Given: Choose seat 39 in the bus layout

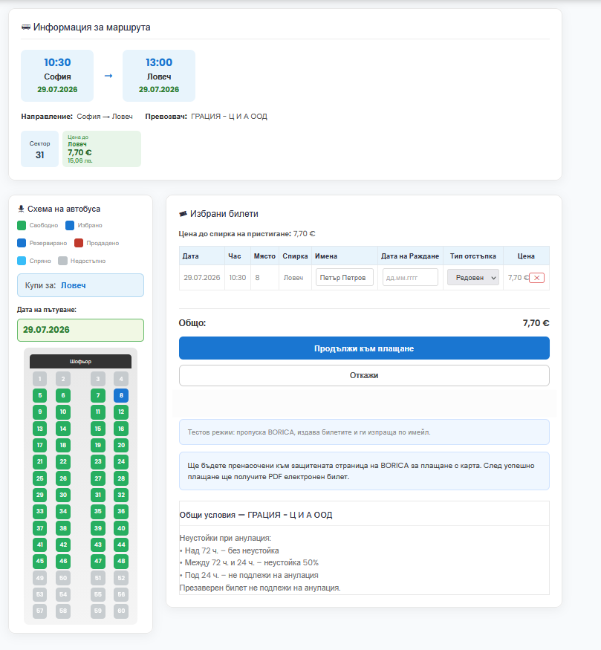Looking at the screenshot, I should pos(98,528).
